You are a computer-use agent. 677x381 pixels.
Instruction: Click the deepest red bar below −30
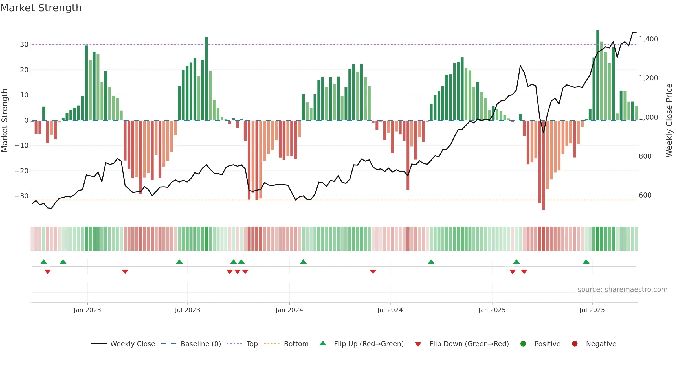544,165
